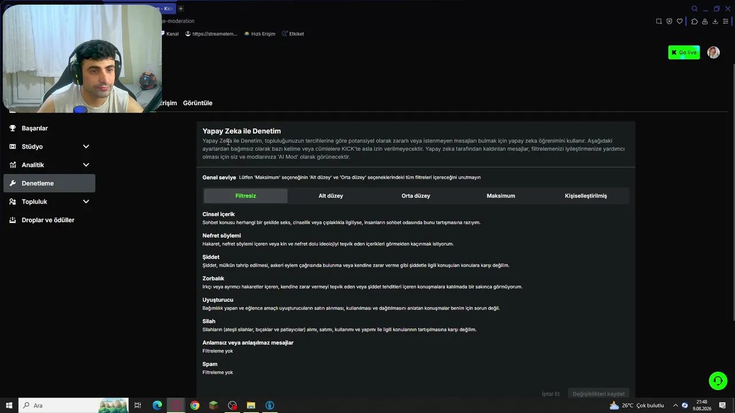Select the Maksimum moderation level

[501, 196]
